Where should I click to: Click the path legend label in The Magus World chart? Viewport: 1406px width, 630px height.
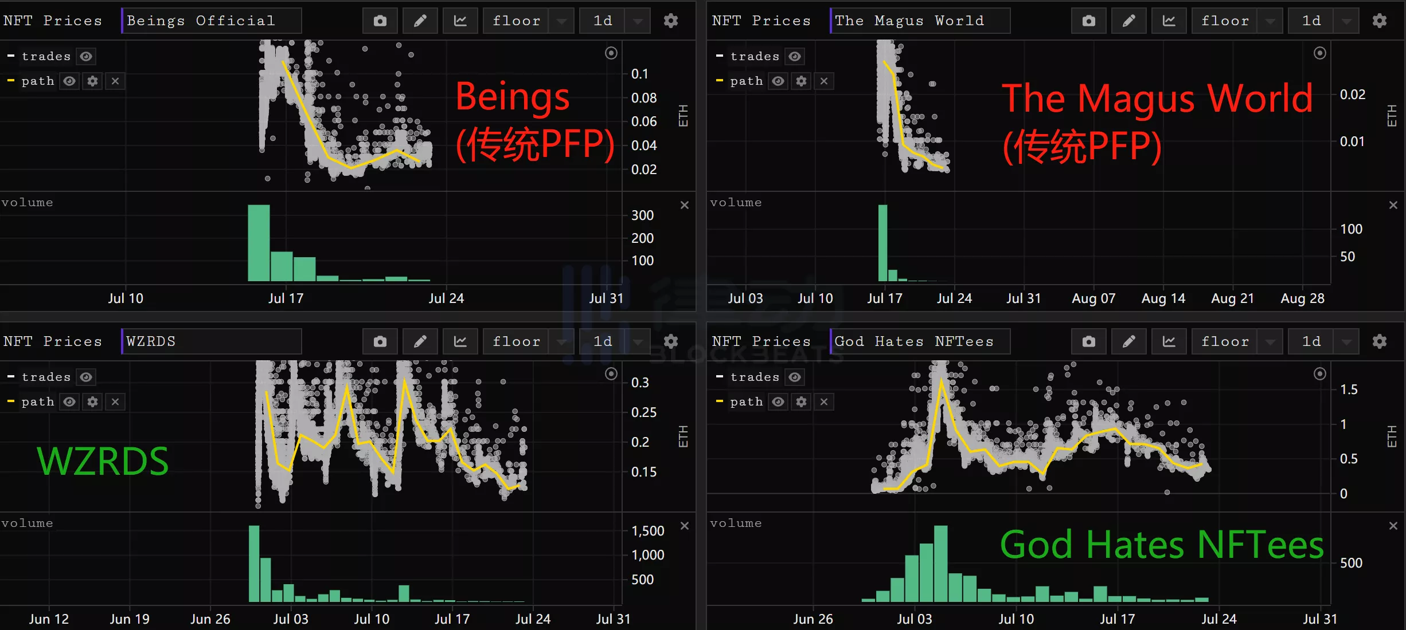[x=747, y=81]
